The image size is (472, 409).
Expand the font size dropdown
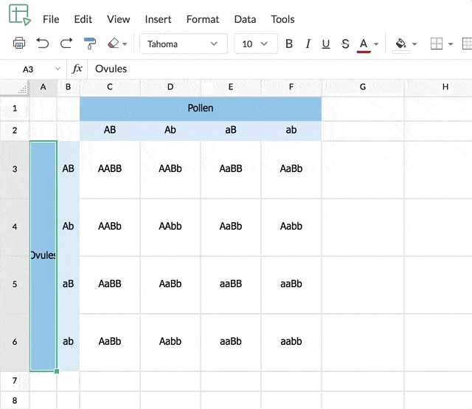point(256,44)
